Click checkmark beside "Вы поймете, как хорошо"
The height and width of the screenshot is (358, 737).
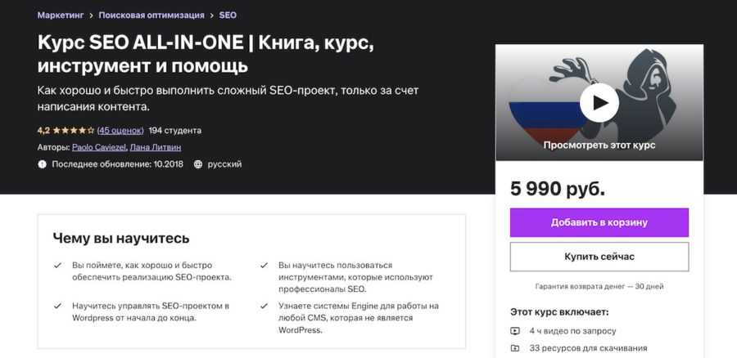pyautogui.click(x=57, y=266)
